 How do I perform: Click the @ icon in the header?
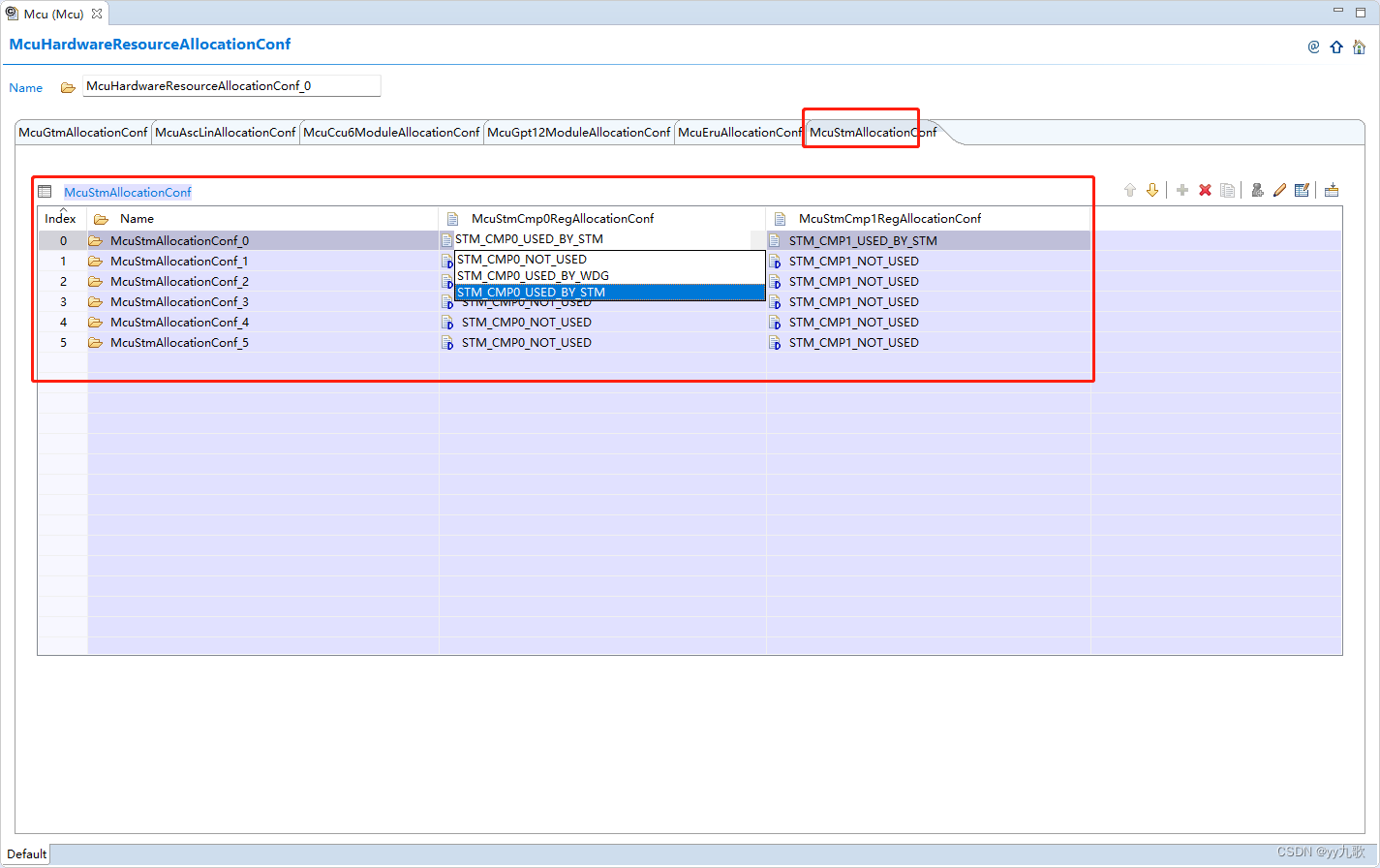tap(1314, 46)
